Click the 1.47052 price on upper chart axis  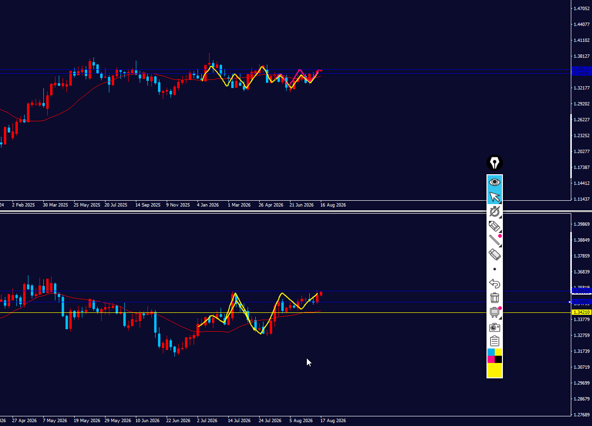[x=582, y=8]
